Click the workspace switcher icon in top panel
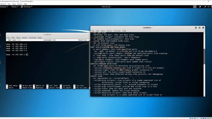212x119 pixels. pyautogui.click(x=195, y=7)
